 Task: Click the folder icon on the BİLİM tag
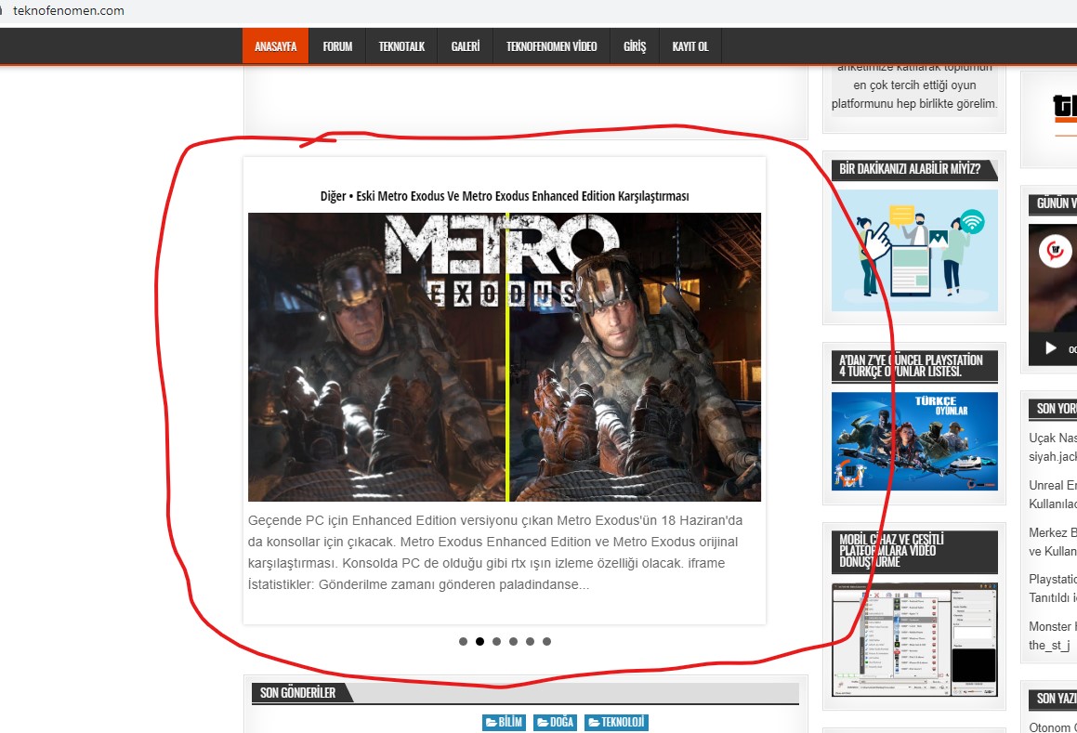tap(491, 722)
